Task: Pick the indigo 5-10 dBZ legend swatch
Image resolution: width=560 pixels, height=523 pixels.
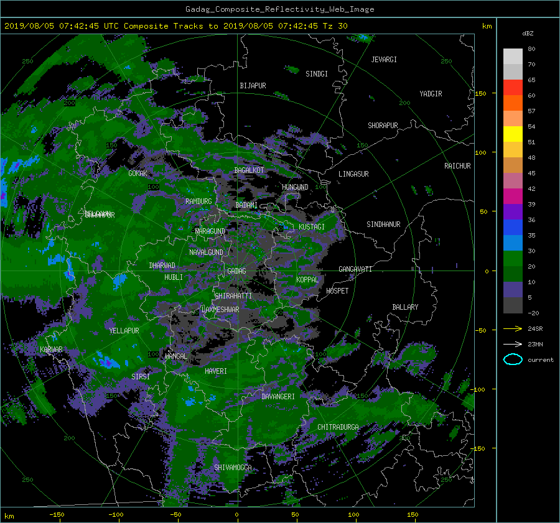Action: click(x=513, y=290)
